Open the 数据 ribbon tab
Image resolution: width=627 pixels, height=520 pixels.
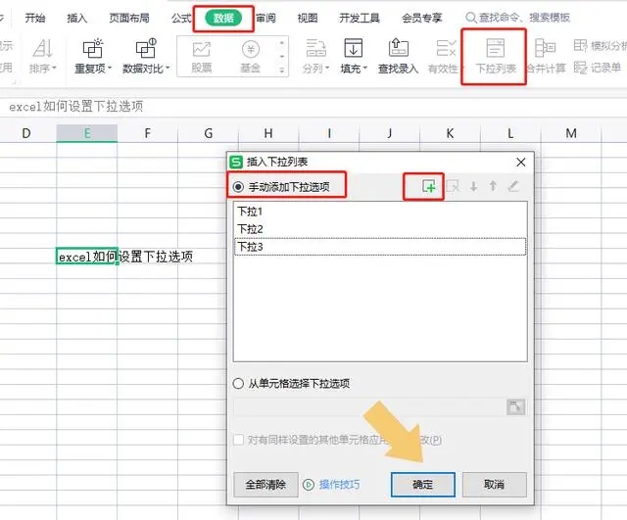tap(223, 18)
